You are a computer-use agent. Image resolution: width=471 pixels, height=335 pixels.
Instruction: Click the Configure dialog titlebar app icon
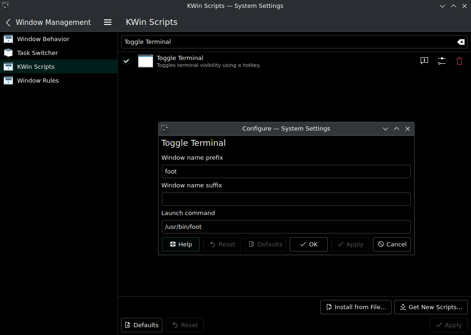(x=165, y=129)
